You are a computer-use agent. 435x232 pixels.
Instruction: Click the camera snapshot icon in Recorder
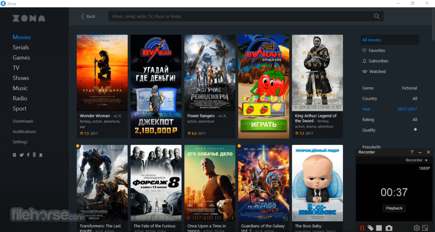[x=389, y=228]
